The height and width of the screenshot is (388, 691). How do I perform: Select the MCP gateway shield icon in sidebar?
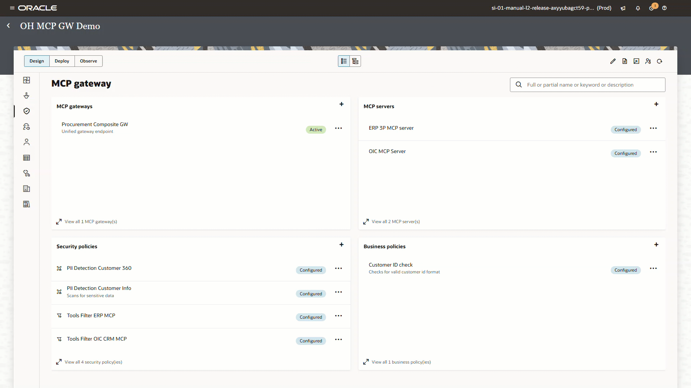[27, 111]
